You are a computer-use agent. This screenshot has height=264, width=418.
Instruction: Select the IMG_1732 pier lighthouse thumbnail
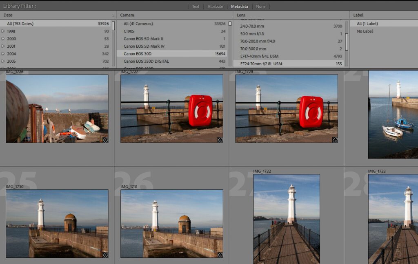click(x=287, y=219)
